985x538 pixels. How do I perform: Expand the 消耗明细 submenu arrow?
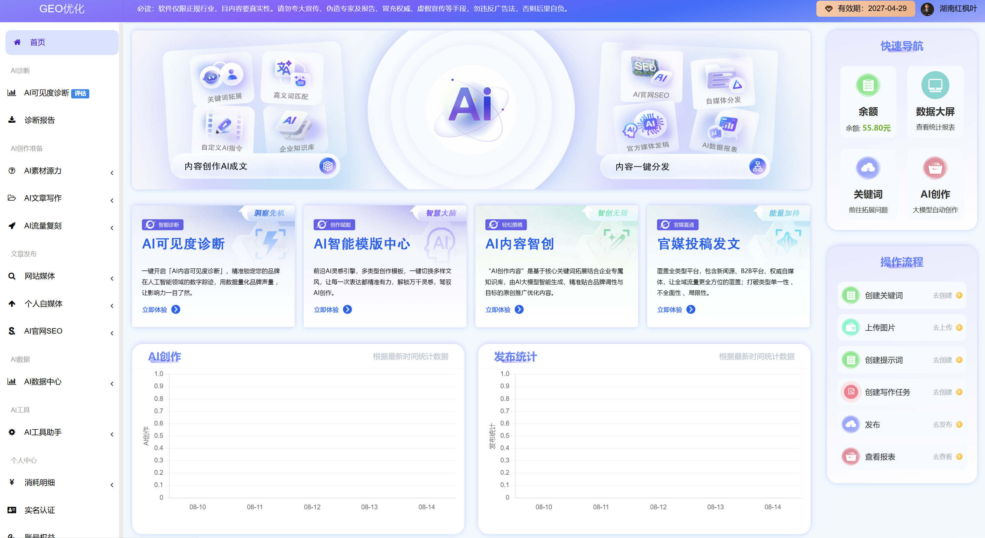pyautogui.click(x=112, y=485)
